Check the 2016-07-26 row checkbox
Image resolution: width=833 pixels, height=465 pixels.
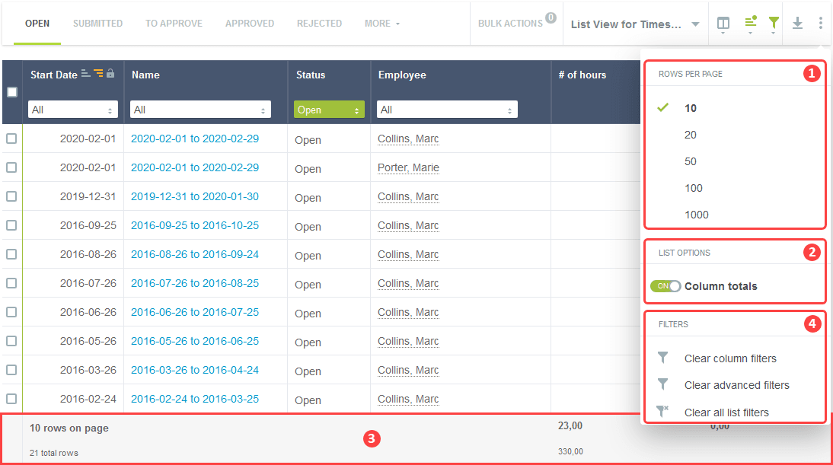(11, 283)
